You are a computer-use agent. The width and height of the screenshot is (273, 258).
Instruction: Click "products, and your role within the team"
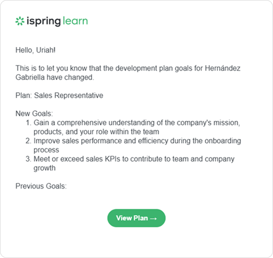coord(96,131)
